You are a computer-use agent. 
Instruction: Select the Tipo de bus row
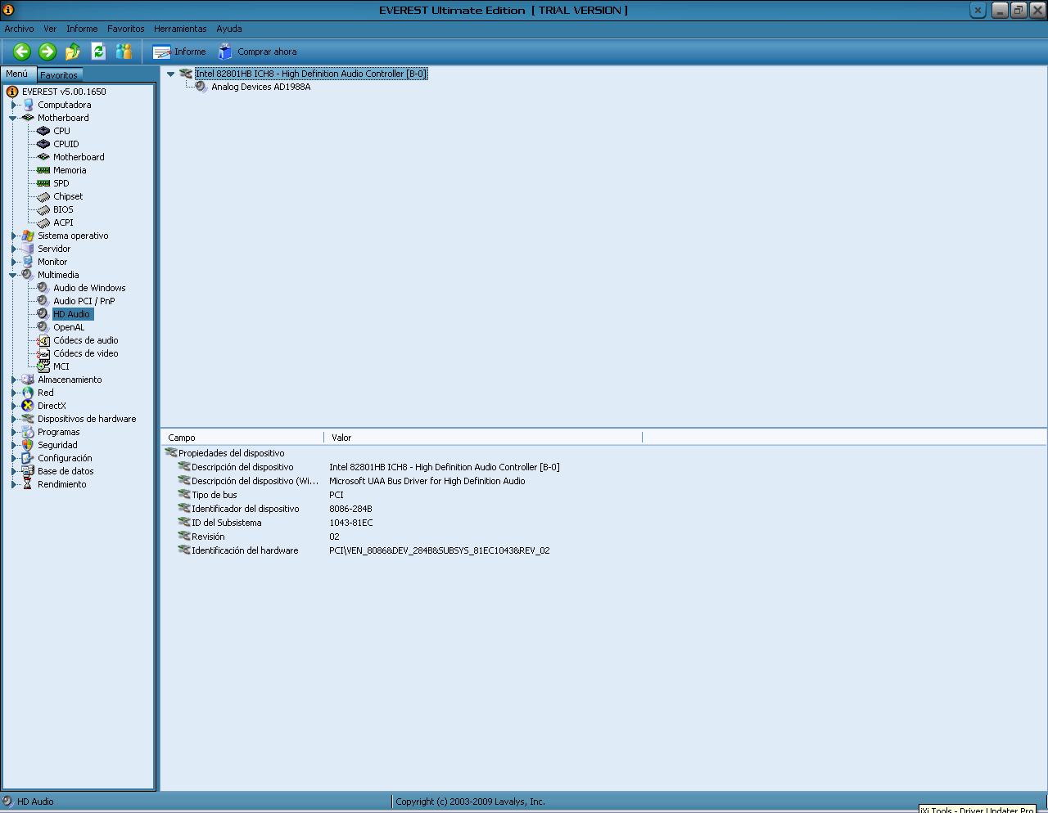(x=604, y=495)
